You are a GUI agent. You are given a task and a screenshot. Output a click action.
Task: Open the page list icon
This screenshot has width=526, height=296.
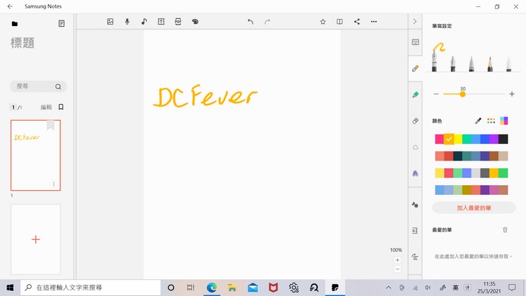pos(62,23)
